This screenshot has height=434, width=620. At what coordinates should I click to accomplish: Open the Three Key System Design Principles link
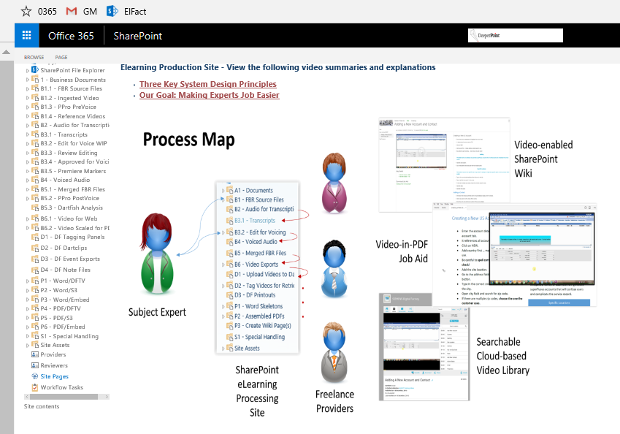pos(208,83)
